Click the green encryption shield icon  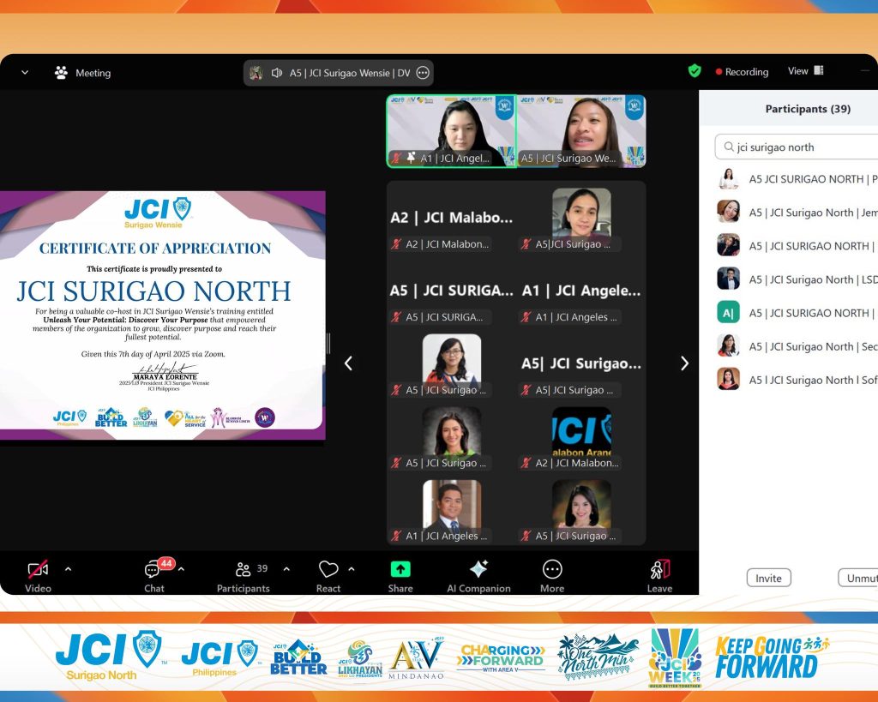695,71
